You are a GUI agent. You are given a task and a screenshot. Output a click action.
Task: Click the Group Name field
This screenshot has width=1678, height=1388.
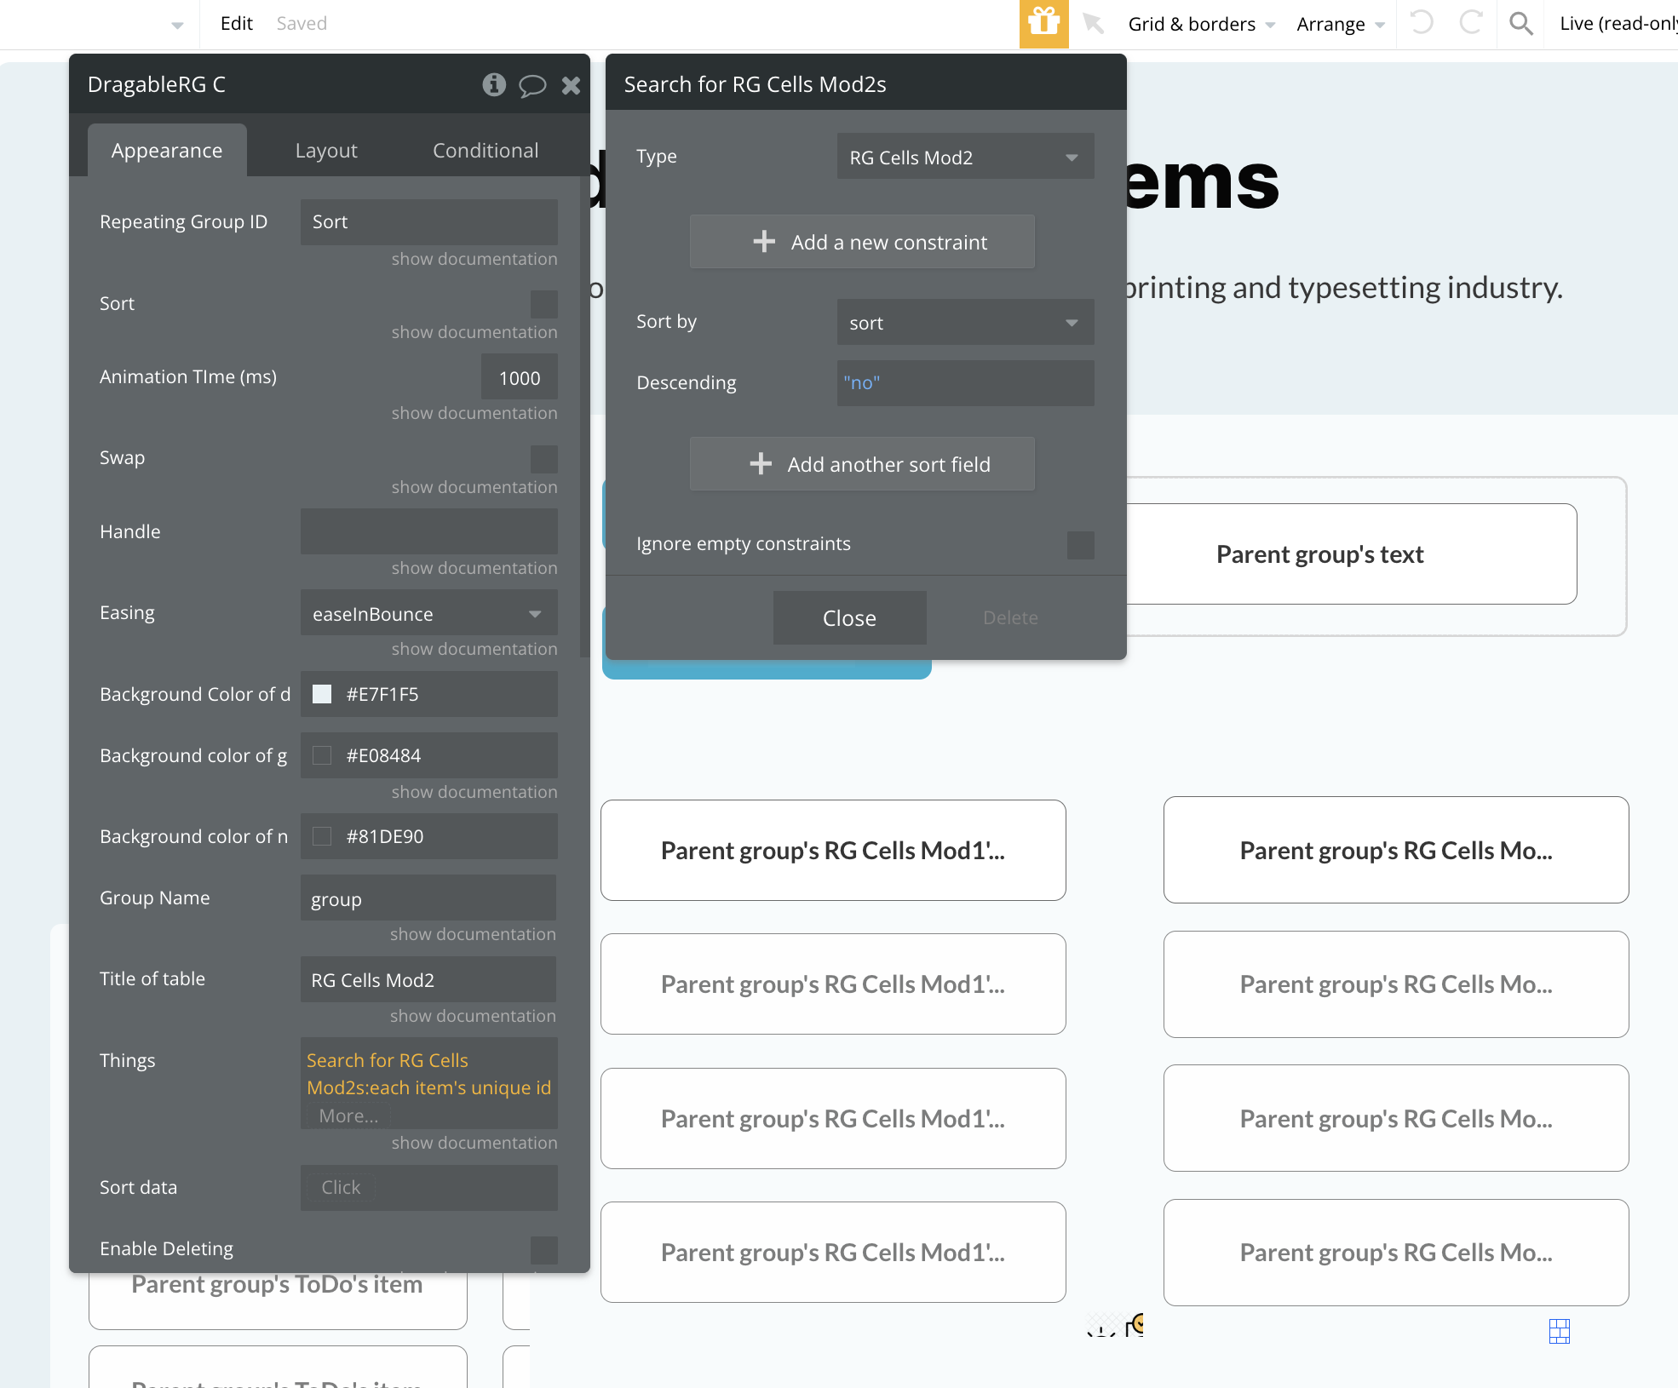[x=428, y=898]
